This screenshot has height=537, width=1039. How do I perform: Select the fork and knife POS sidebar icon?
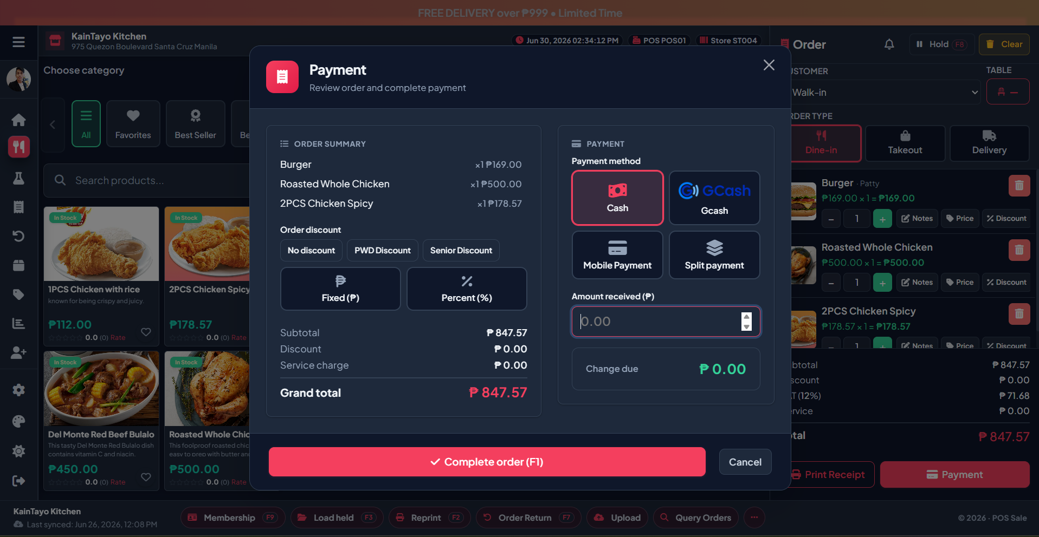[18, 147]
